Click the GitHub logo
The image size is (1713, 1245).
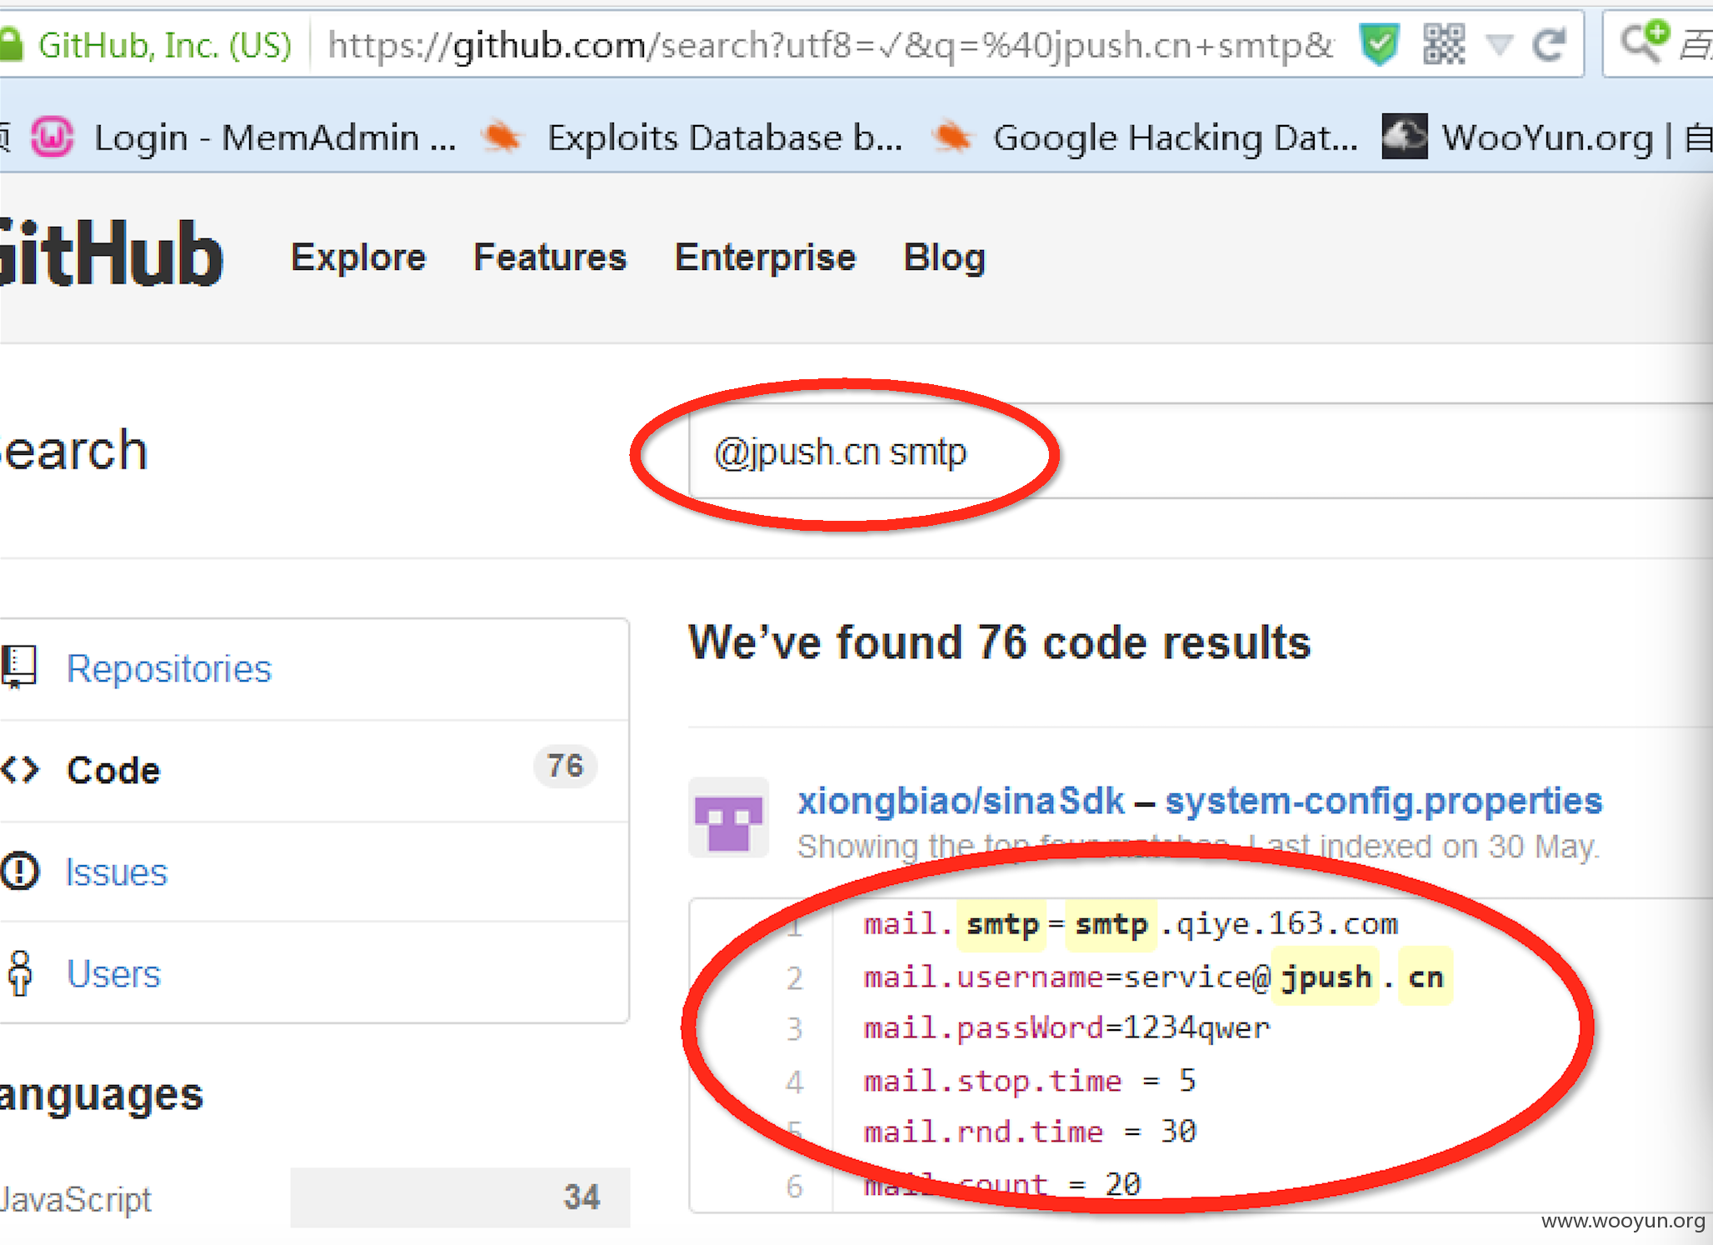click(110, 254)
